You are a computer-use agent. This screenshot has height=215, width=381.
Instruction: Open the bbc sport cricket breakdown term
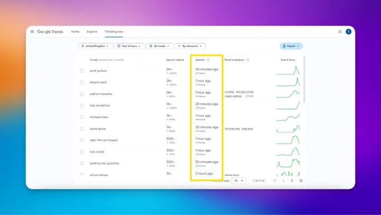[244, 92]
